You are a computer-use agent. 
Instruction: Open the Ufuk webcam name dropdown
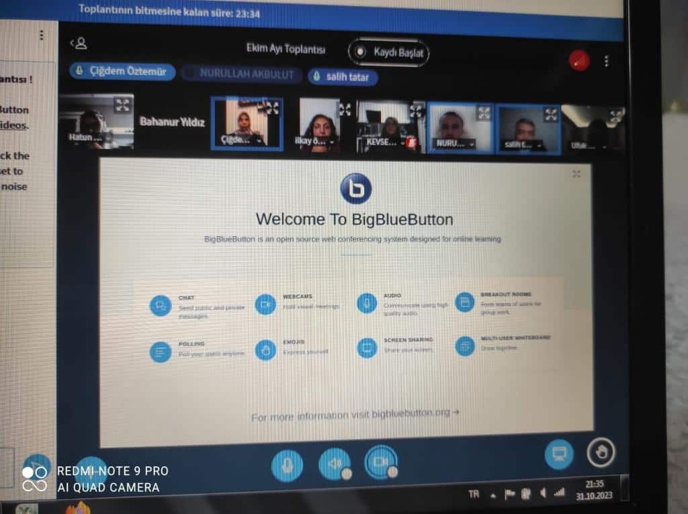coord(589,146)
